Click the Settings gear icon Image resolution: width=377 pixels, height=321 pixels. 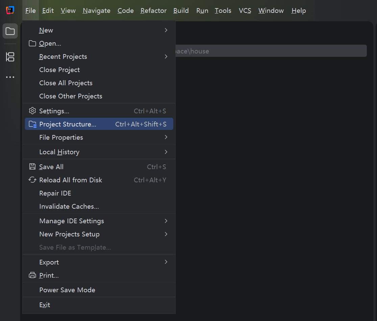[32, 111]
